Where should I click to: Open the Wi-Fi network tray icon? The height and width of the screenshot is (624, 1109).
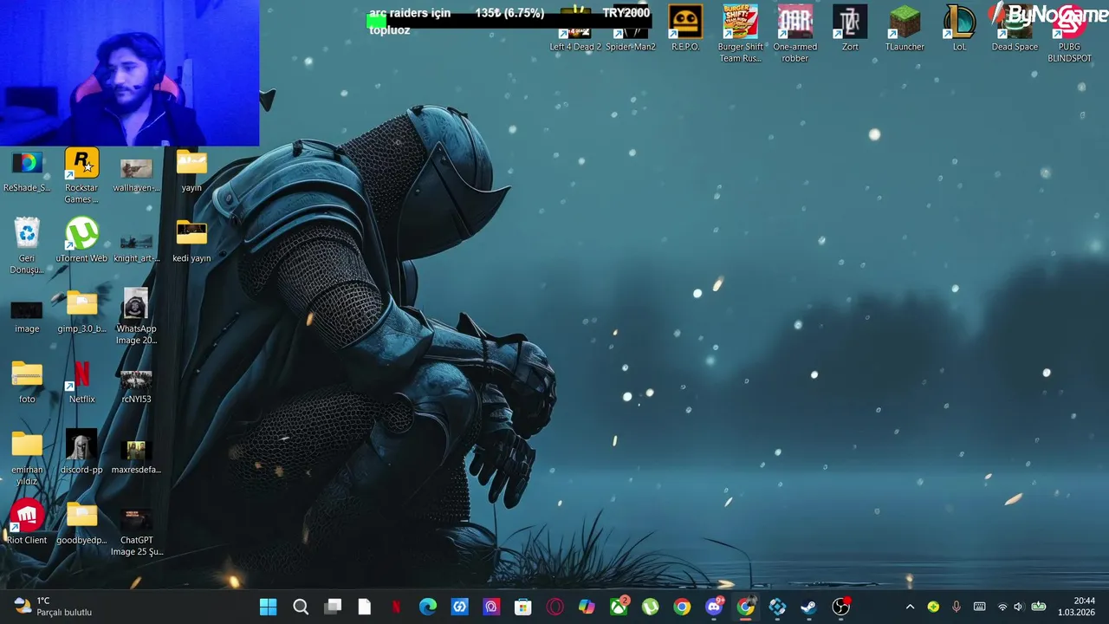(x=1002, y=607)
